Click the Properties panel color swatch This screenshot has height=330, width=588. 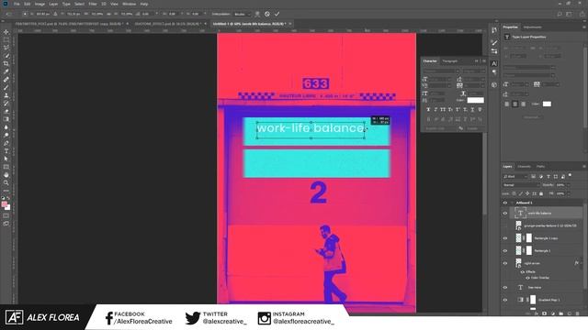(x=547, y=104)
